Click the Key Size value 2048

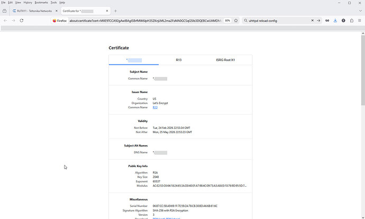click(156, 177)
